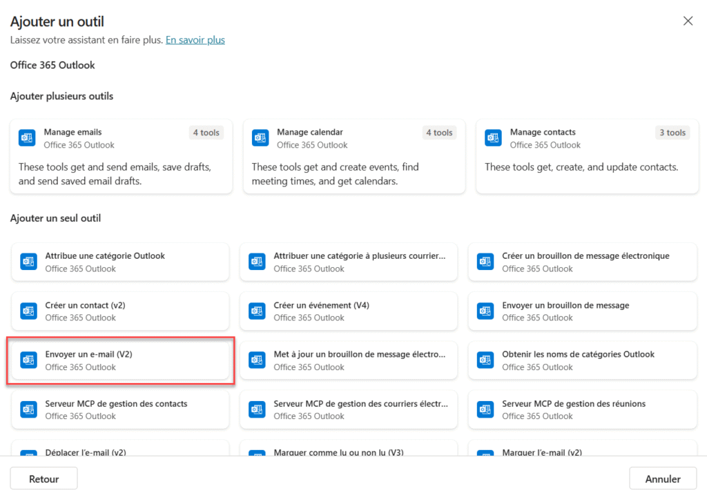The width and height of the screenshot is (707, 495).
Task: Click Outlook icon beside Créer un événement (V4)
Action: [257, 311]
